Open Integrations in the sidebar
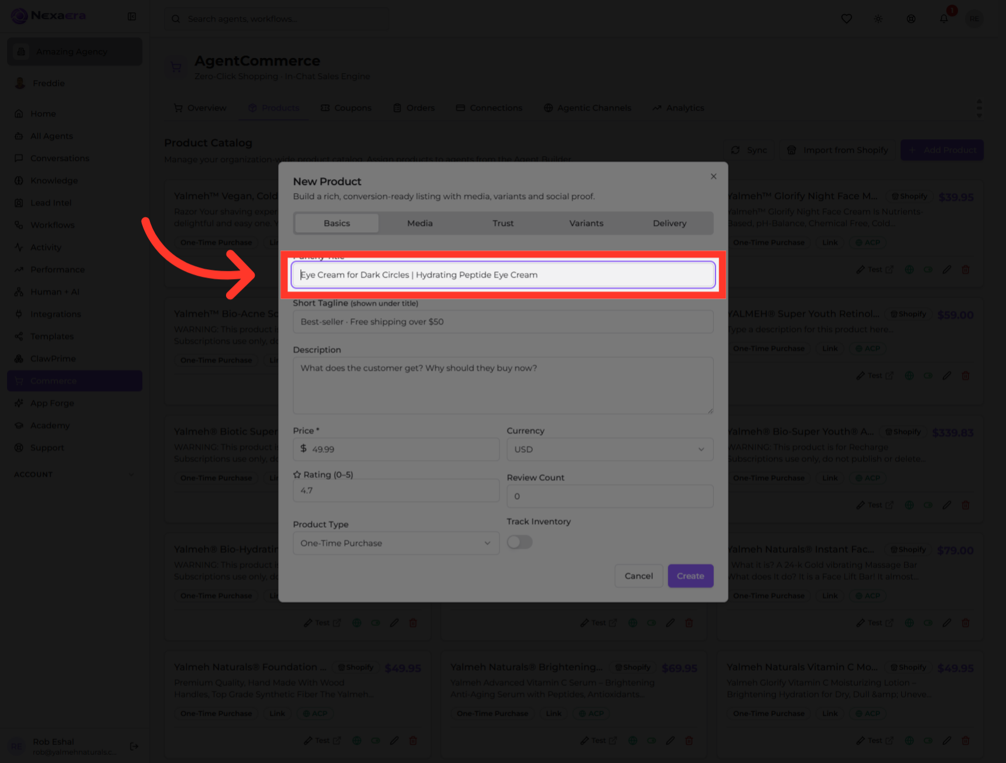The width and height of the screenshot is (1006, 763). 74,314
